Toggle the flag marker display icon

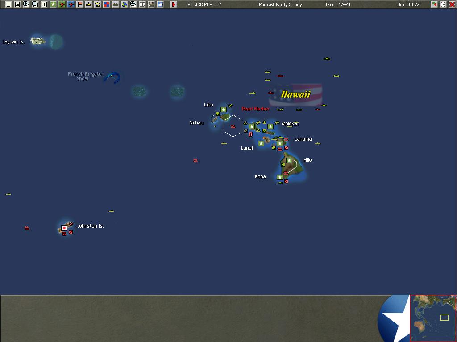tap(79, 4)
